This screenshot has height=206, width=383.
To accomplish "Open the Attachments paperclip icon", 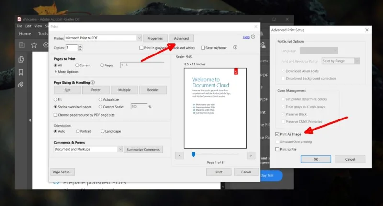I will tap(21, 85).
